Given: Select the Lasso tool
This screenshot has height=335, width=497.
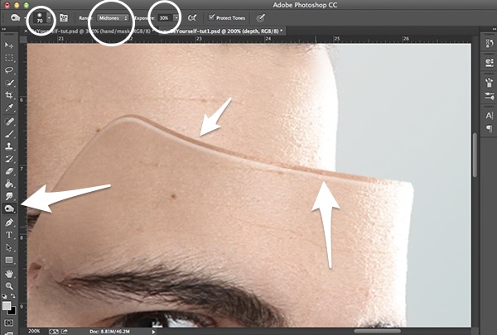Looking at the screenshot, I should (9, 70).
